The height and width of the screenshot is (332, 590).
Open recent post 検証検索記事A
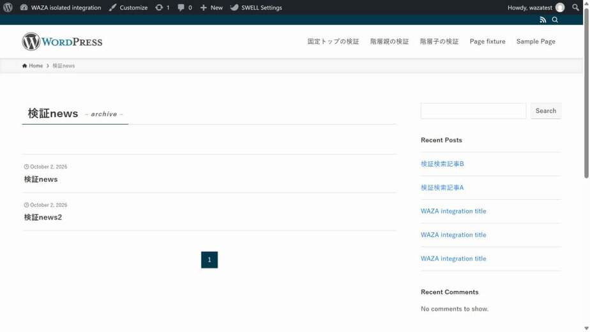click(442, 188)
